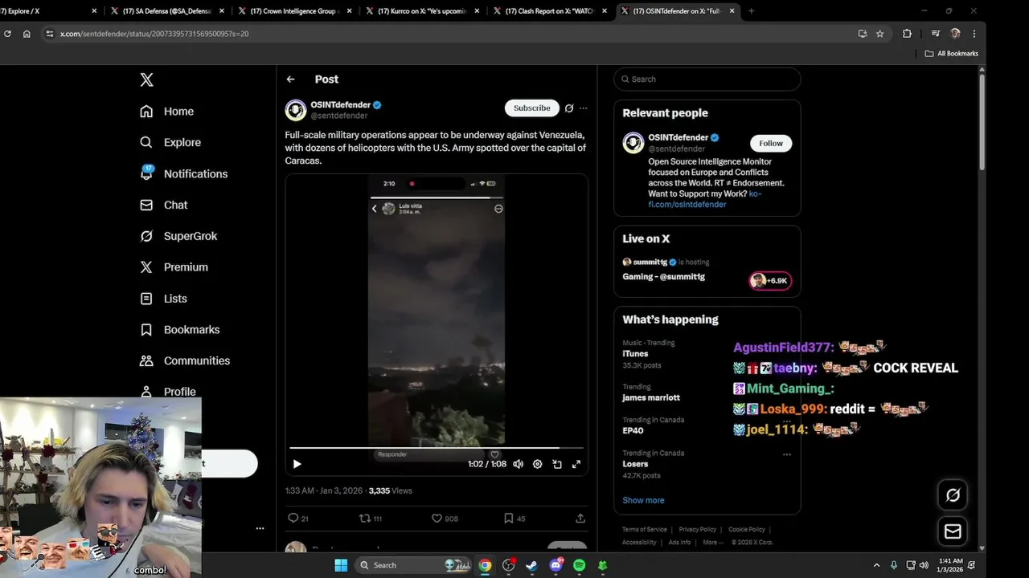Open the summit1g live +6.9K listeners badge

coord(770,281)
